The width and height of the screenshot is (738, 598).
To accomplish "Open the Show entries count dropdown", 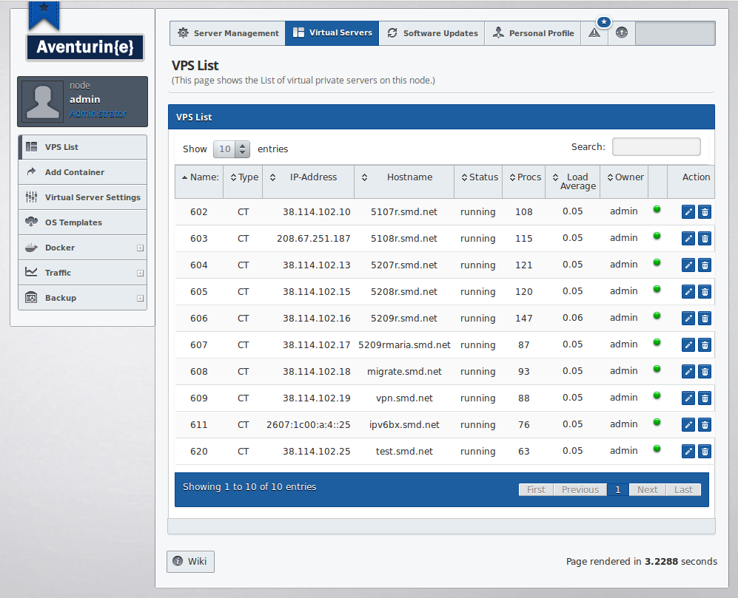I will click(x=231, y=149).
